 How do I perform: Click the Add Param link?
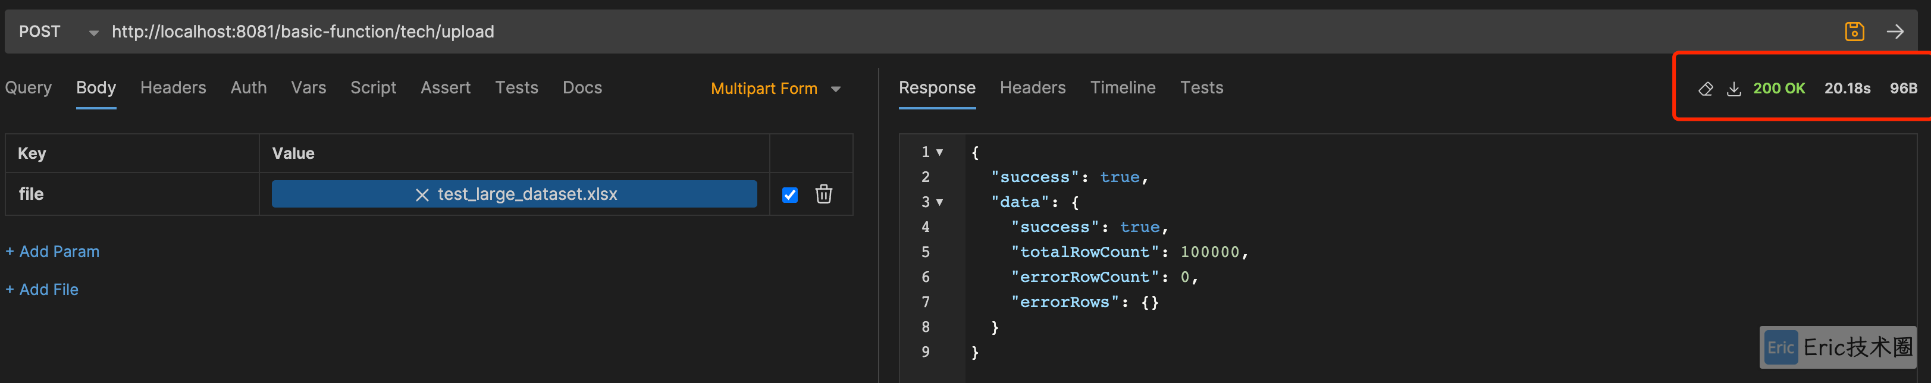52,252
